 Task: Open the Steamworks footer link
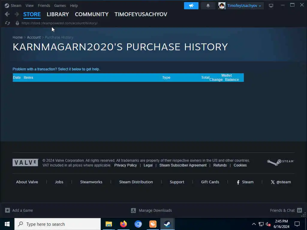(91, 182)
